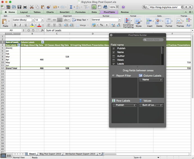Toggle Bold formatting button
Viewport: 194px width, 159px height.
tap(15, 25)
